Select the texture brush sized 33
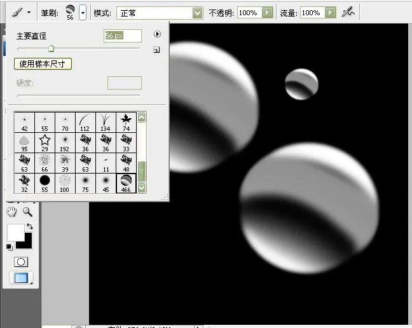The image size is (412, 328). click(x=126, y=142)
